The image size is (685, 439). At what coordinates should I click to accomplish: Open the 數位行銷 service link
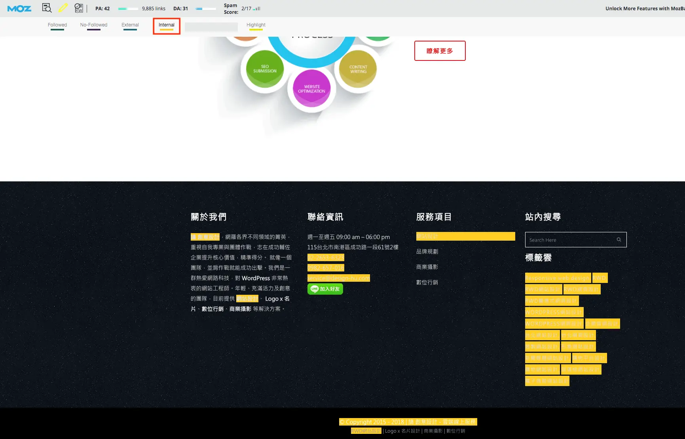tap(427, 282)
